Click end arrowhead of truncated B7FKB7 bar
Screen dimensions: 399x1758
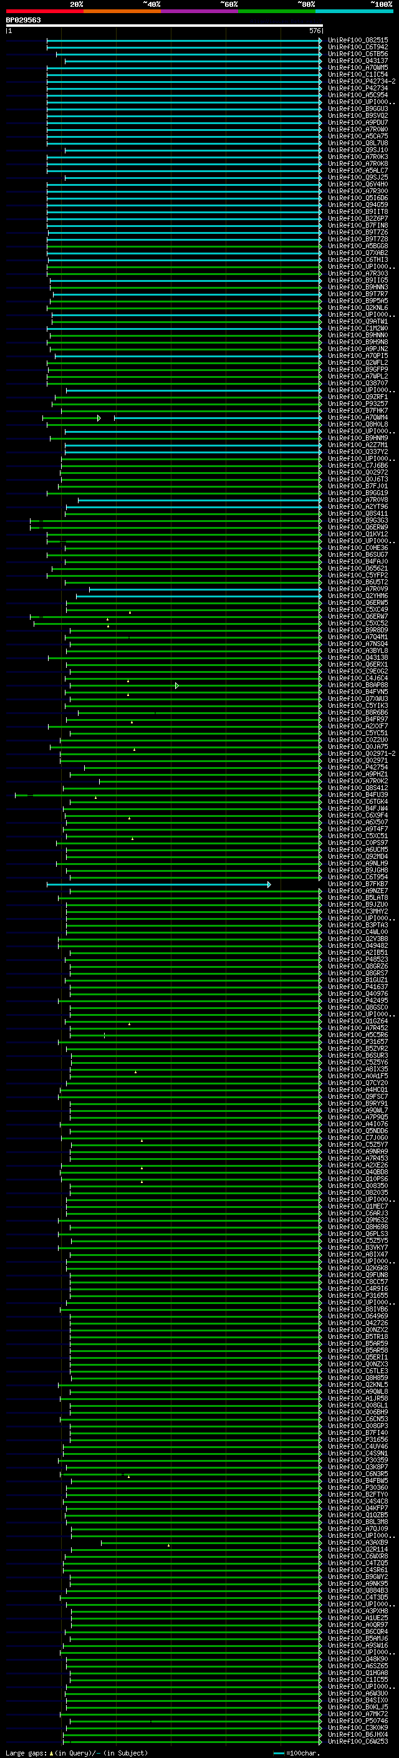tap(269, 884)
